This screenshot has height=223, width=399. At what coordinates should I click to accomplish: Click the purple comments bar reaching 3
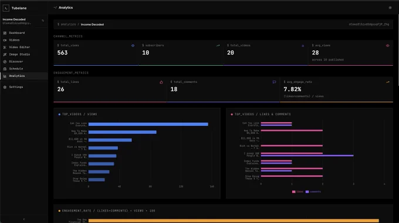(307, 156)
